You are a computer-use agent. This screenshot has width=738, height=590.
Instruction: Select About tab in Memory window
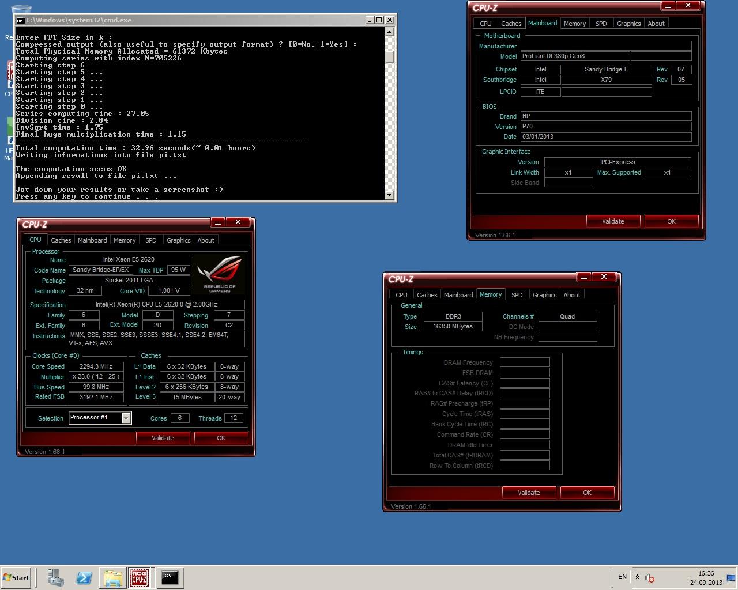tap(572, 295)
